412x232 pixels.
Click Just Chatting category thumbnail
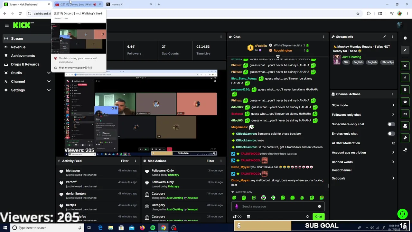pyautogui.click(x=337, y=60)
